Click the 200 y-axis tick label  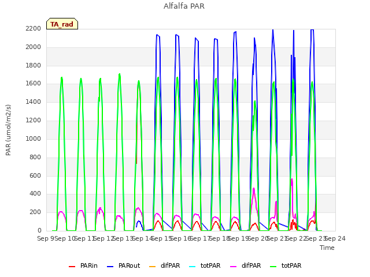(x=35, y=212)
